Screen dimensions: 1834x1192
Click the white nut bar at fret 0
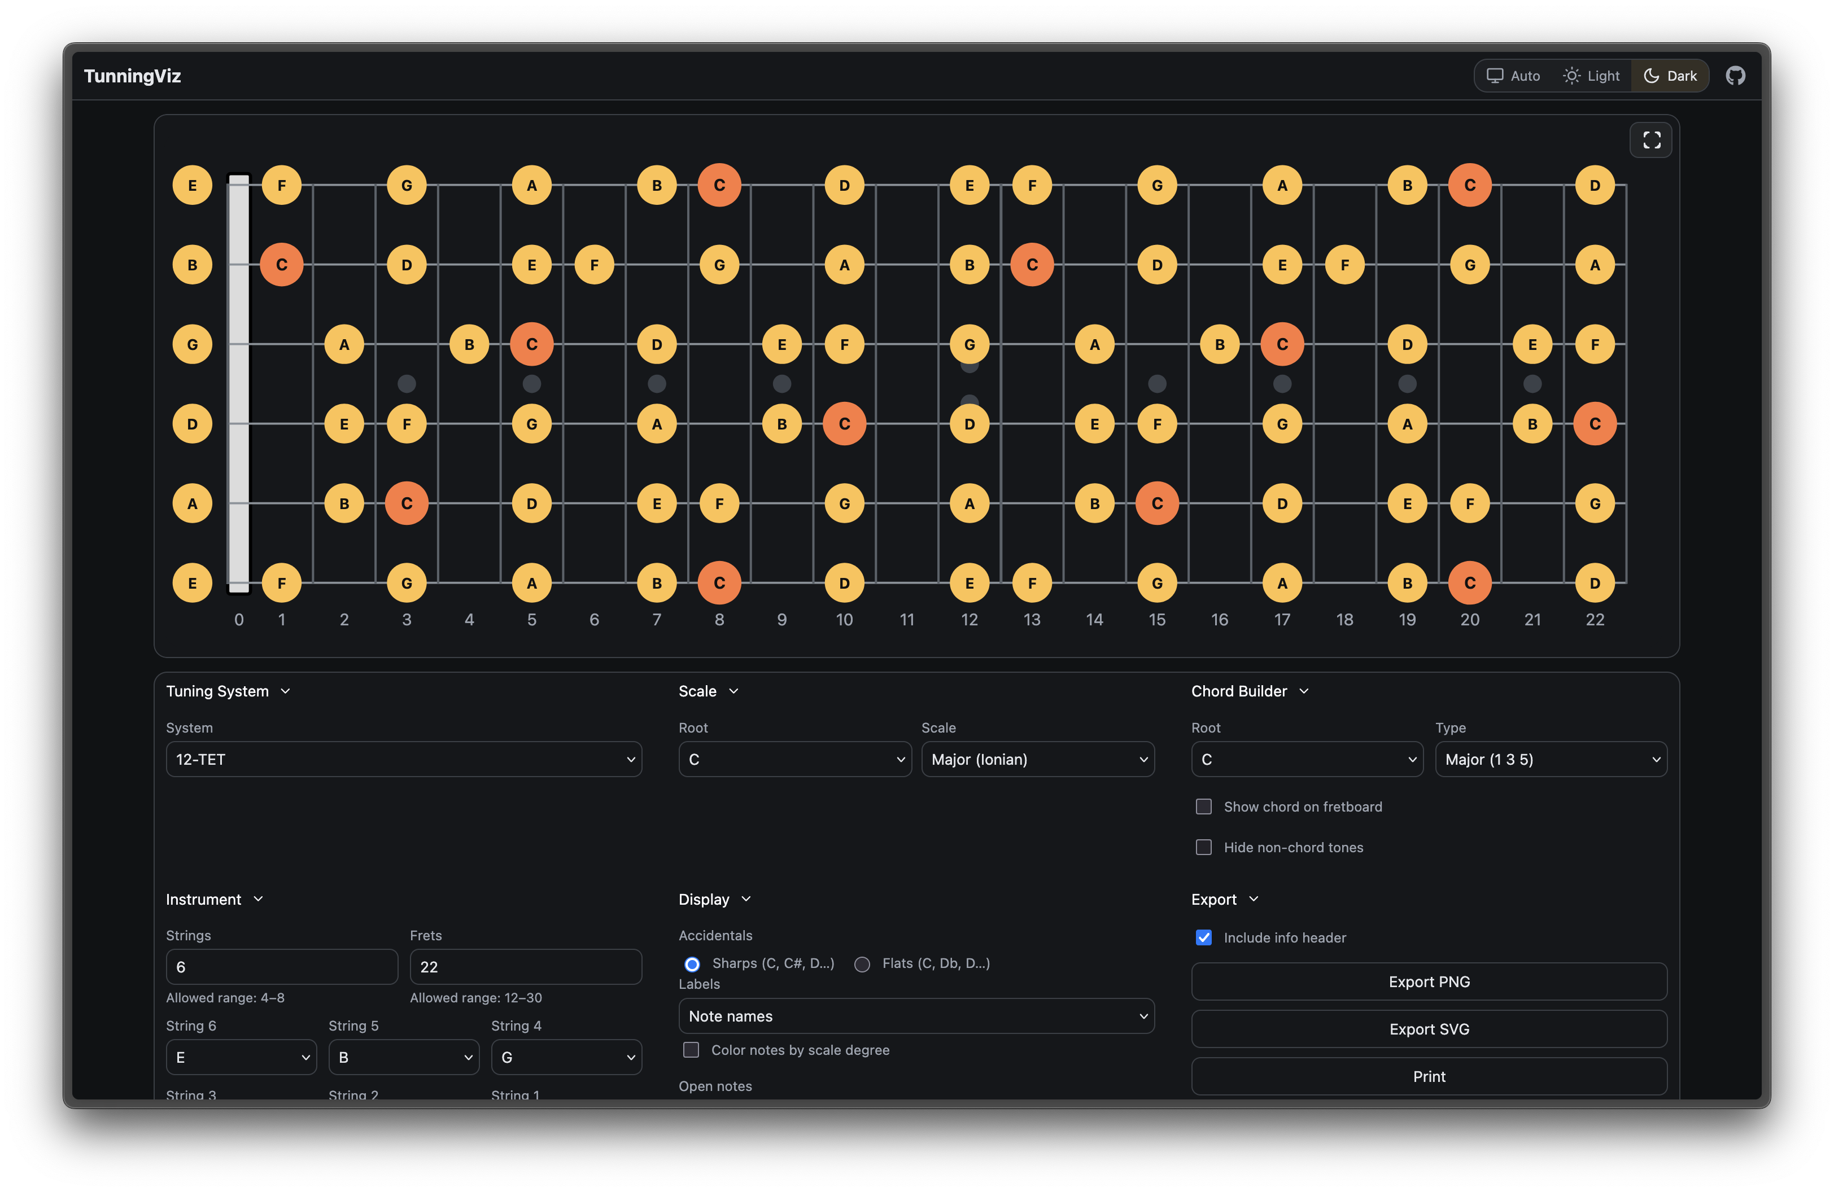239,383
